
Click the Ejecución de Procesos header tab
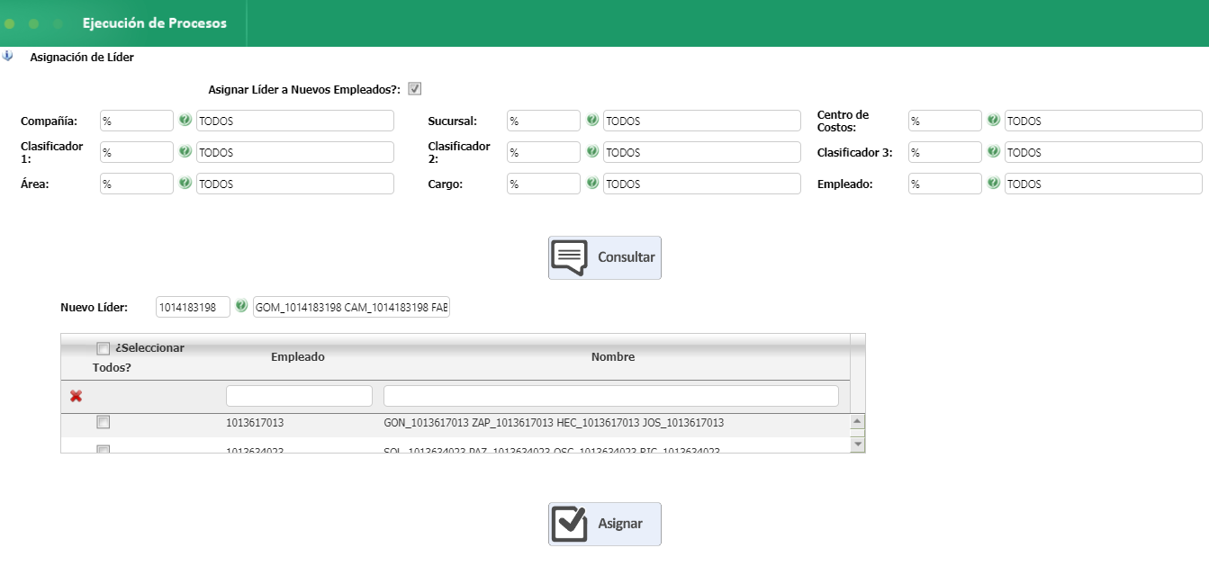tap(154, 23)
